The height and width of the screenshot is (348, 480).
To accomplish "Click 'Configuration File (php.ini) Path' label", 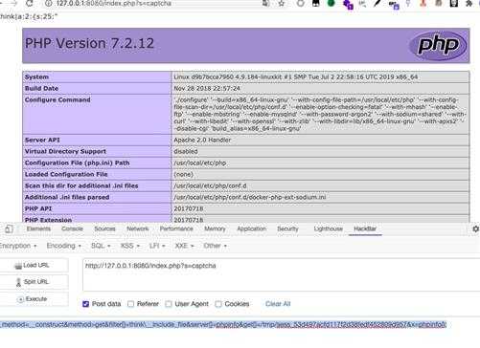I will [77, 163].
